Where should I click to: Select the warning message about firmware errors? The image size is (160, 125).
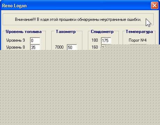(x=78, y=19)
